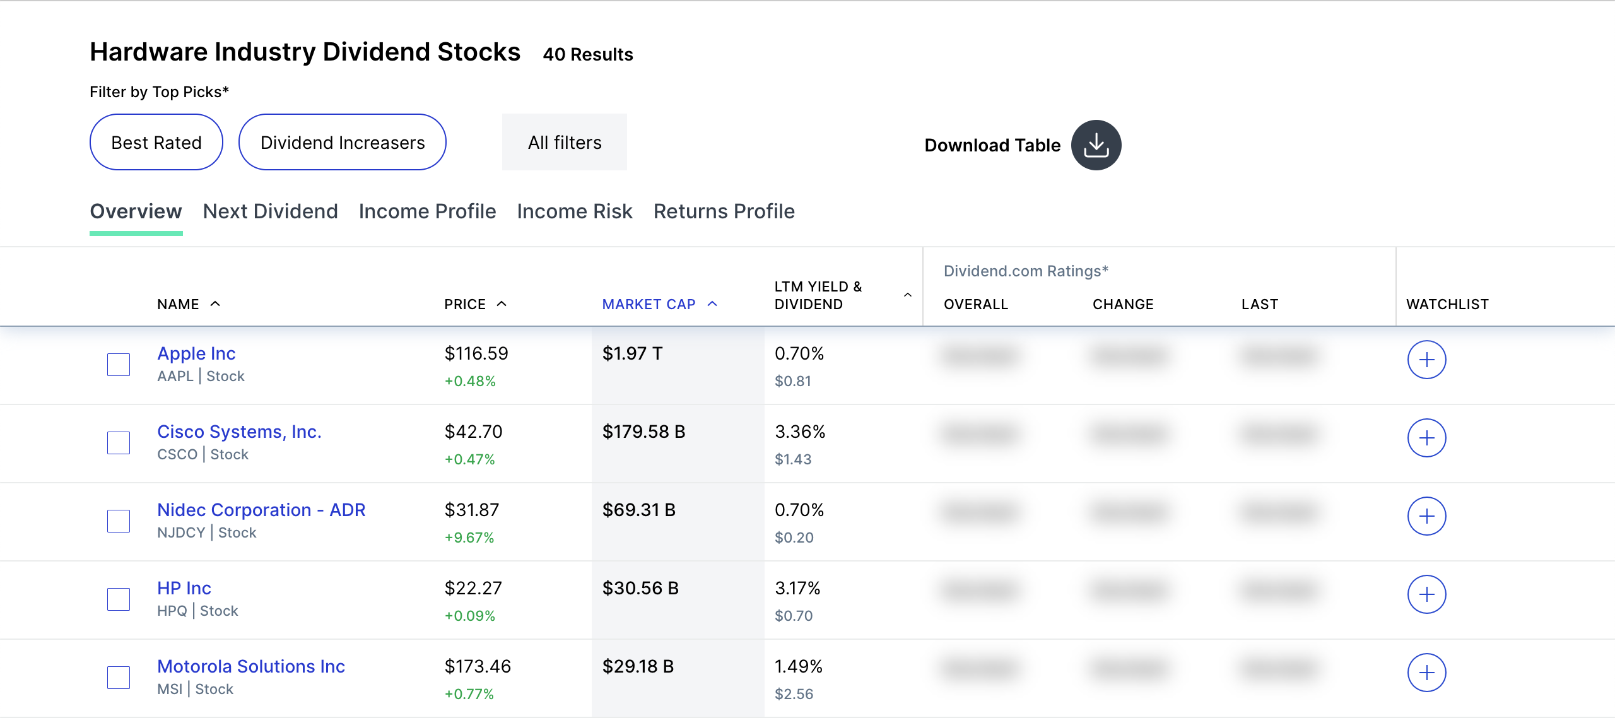Open the Next Dividend tab
1615x718 pixels.
click(270, 211)
